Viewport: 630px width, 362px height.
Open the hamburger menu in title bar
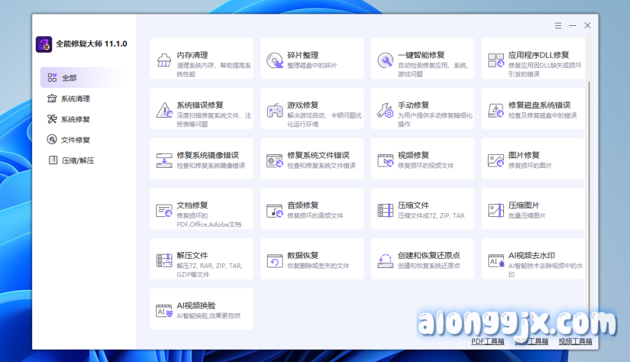tap(557, 25)
